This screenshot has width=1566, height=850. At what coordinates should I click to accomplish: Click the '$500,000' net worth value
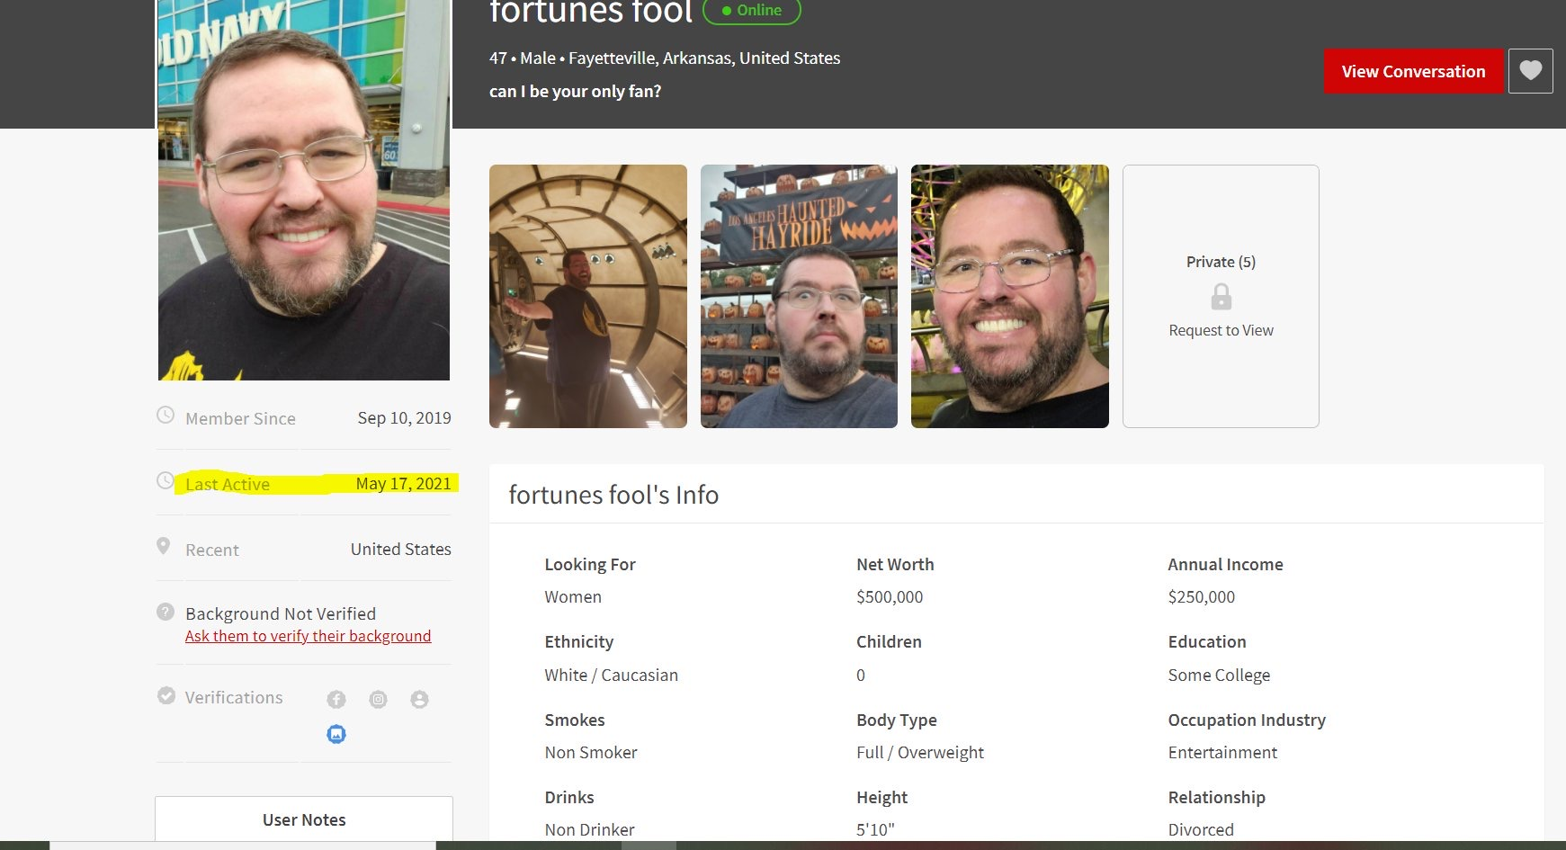[x=890, y=597]
